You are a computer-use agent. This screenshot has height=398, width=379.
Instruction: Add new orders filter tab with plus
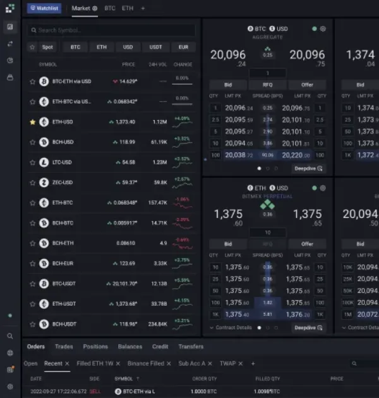[253, 364]
